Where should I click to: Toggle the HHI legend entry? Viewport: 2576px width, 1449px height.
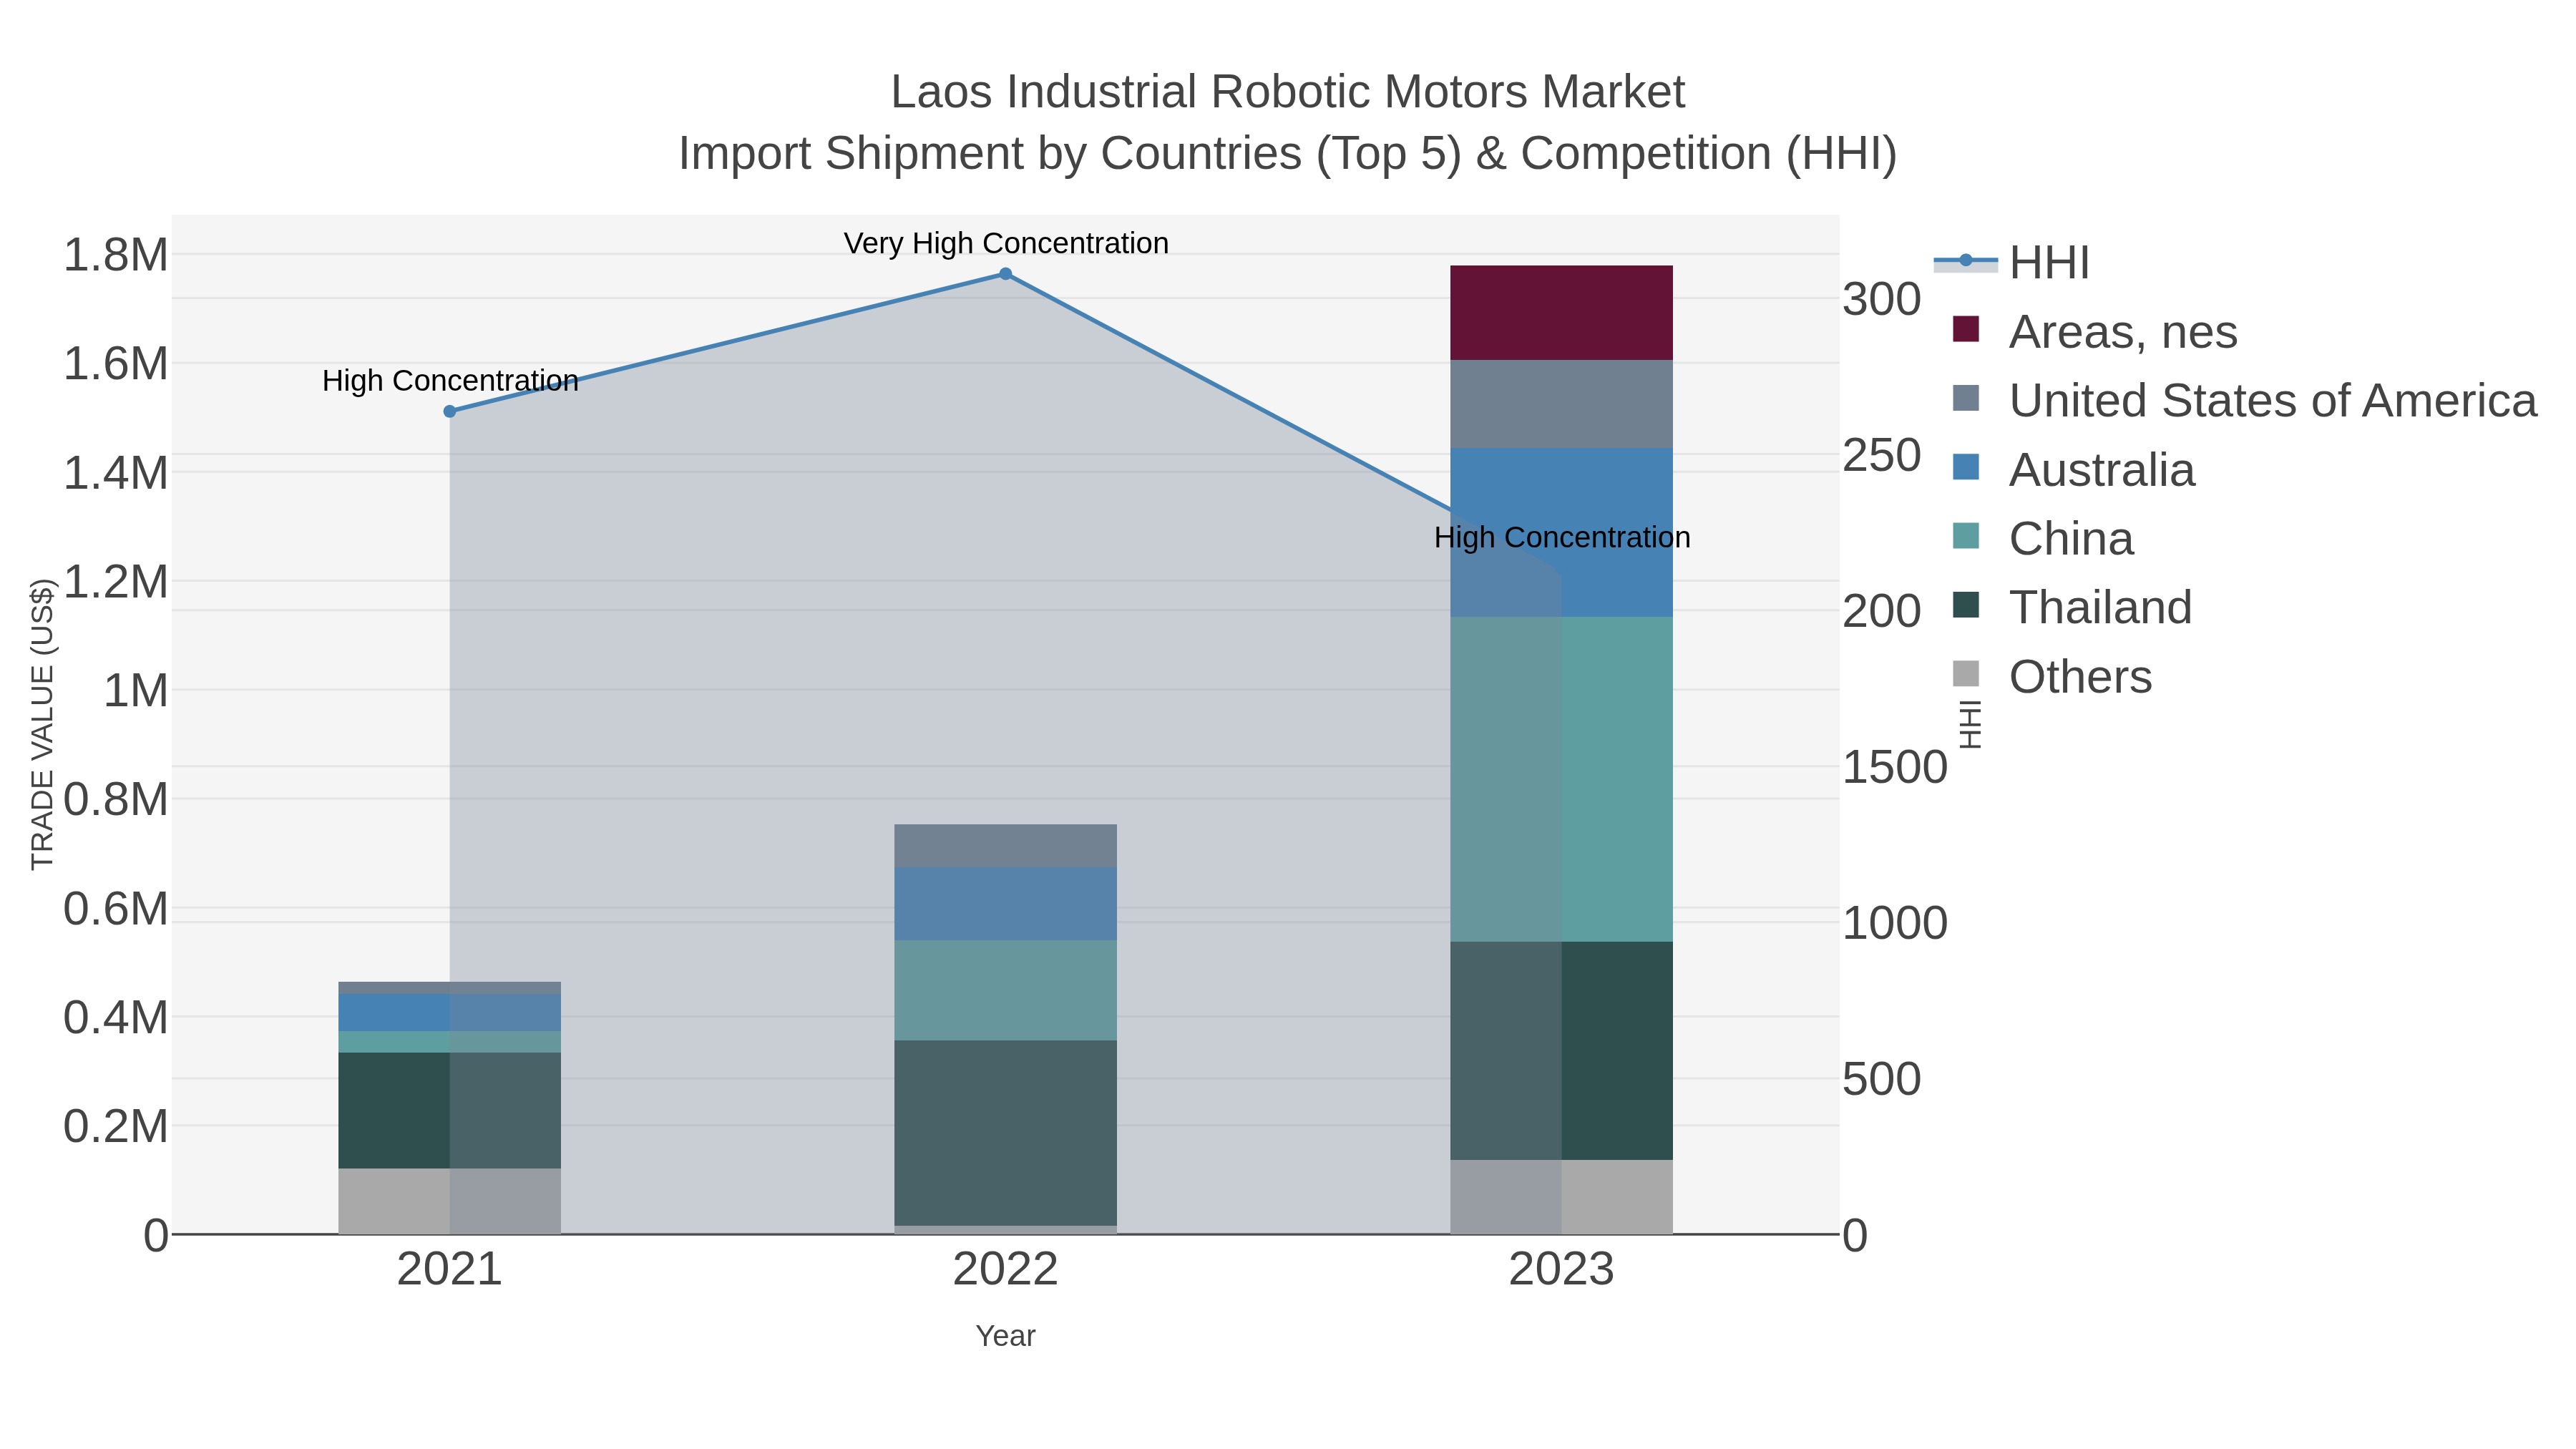click(2012, 263)
